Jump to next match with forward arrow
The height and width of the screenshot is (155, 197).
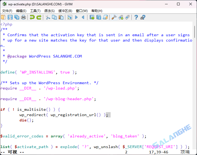77,17
